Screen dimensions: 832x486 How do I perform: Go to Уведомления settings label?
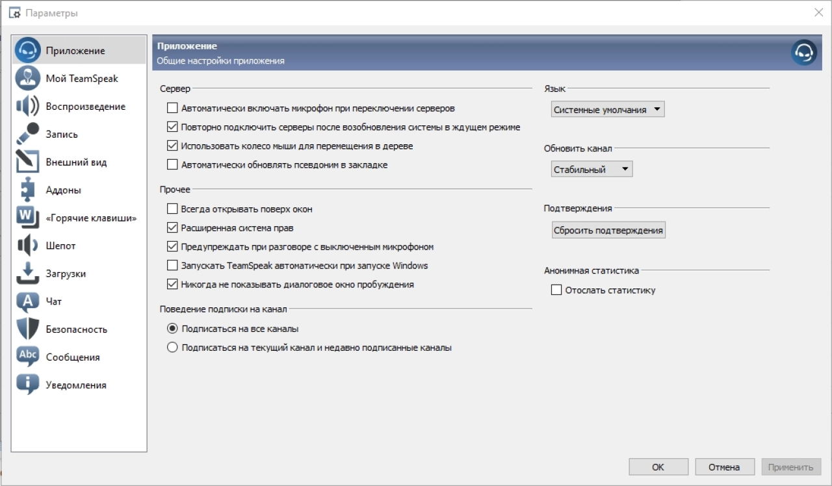click(x=76, y=385)
